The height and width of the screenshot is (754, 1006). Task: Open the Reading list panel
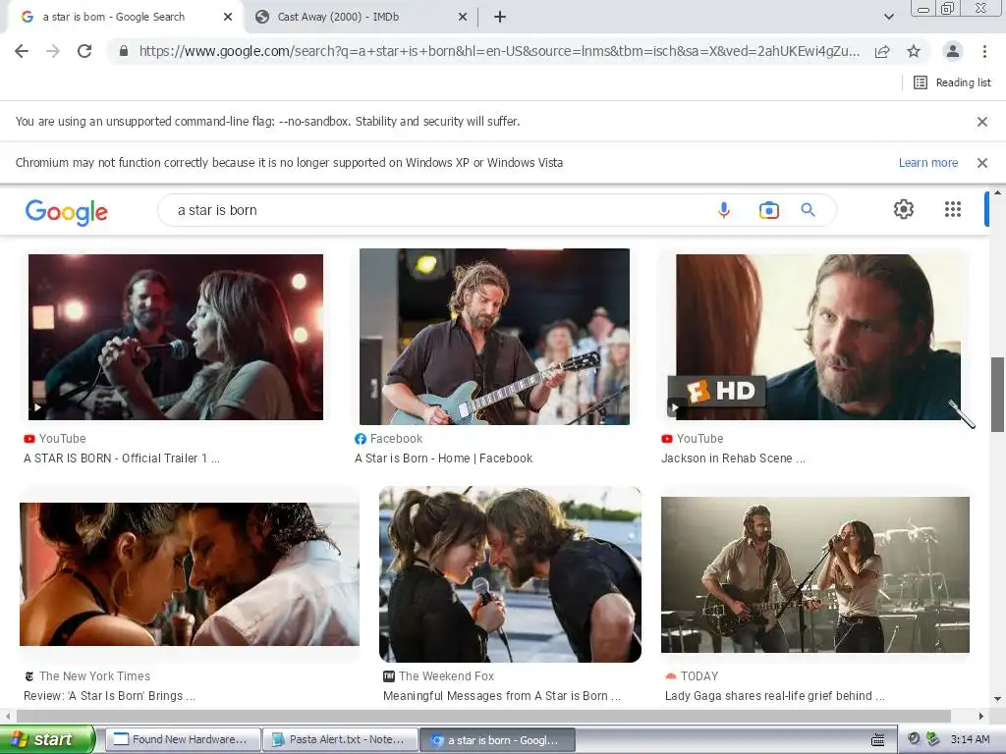(x=952, y=82)
